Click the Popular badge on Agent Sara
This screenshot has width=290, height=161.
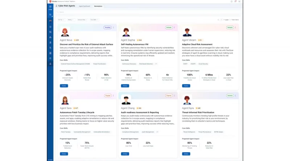coord(108,96)
